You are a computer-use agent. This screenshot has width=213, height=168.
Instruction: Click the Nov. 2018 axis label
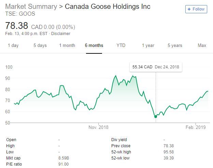point(98,128)
